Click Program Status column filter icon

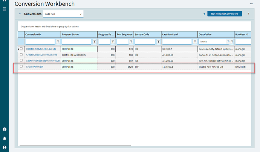95,42
